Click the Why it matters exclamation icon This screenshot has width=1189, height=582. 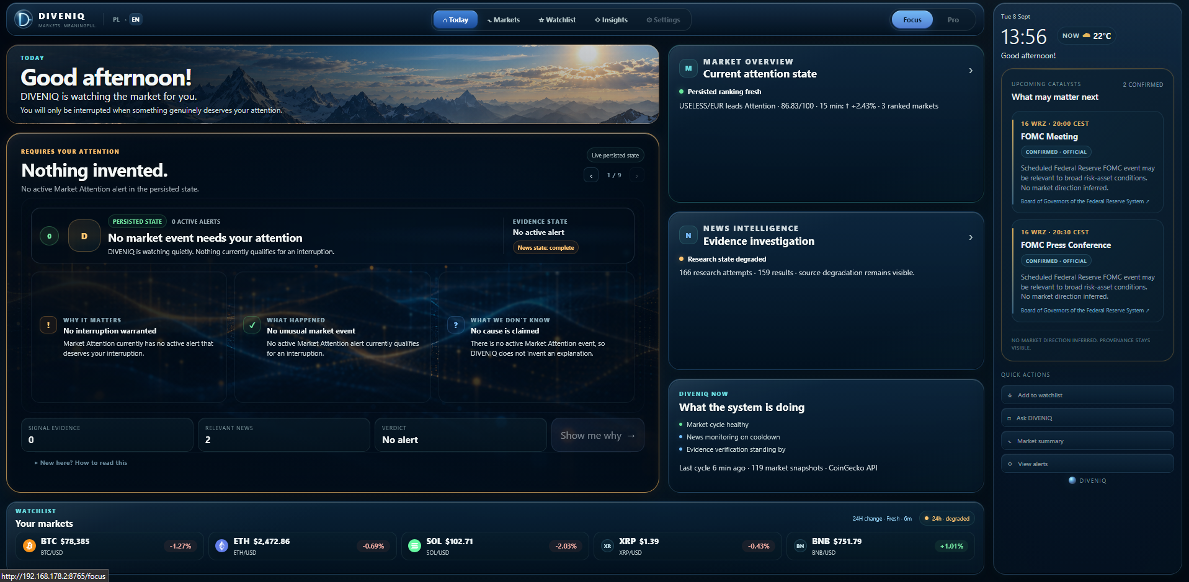(48, 325)
